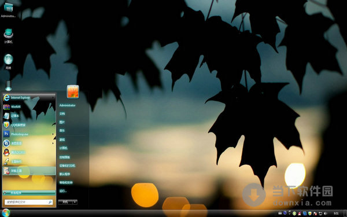Open 游戏 games in Start menu
The height and width of the screenshot is (217, 347).
click(62, 139)
